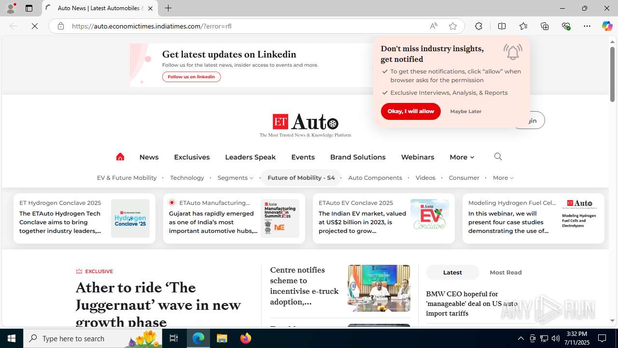Click the ET Auto site logo

[x=305, y=125]
